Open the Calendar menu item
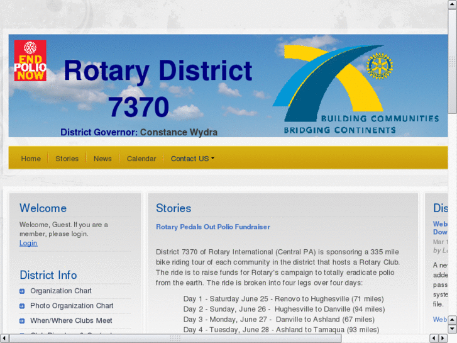 (x=141, y=159)
